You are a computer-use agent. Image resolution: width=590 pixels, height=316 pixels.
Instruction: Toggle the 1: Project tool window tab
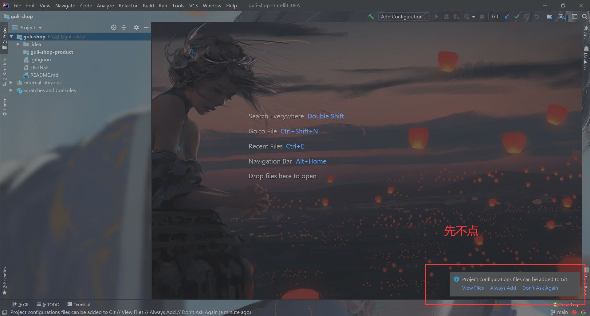(x=4, y=37)
